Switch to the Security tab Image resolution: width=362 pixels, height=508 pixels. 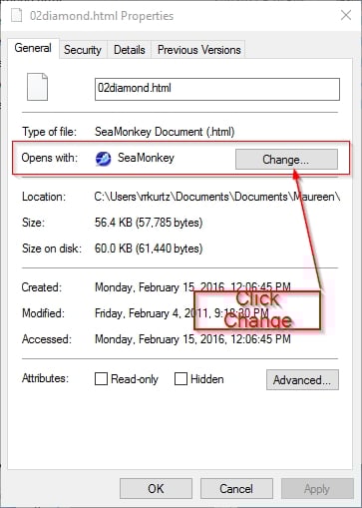83,50
